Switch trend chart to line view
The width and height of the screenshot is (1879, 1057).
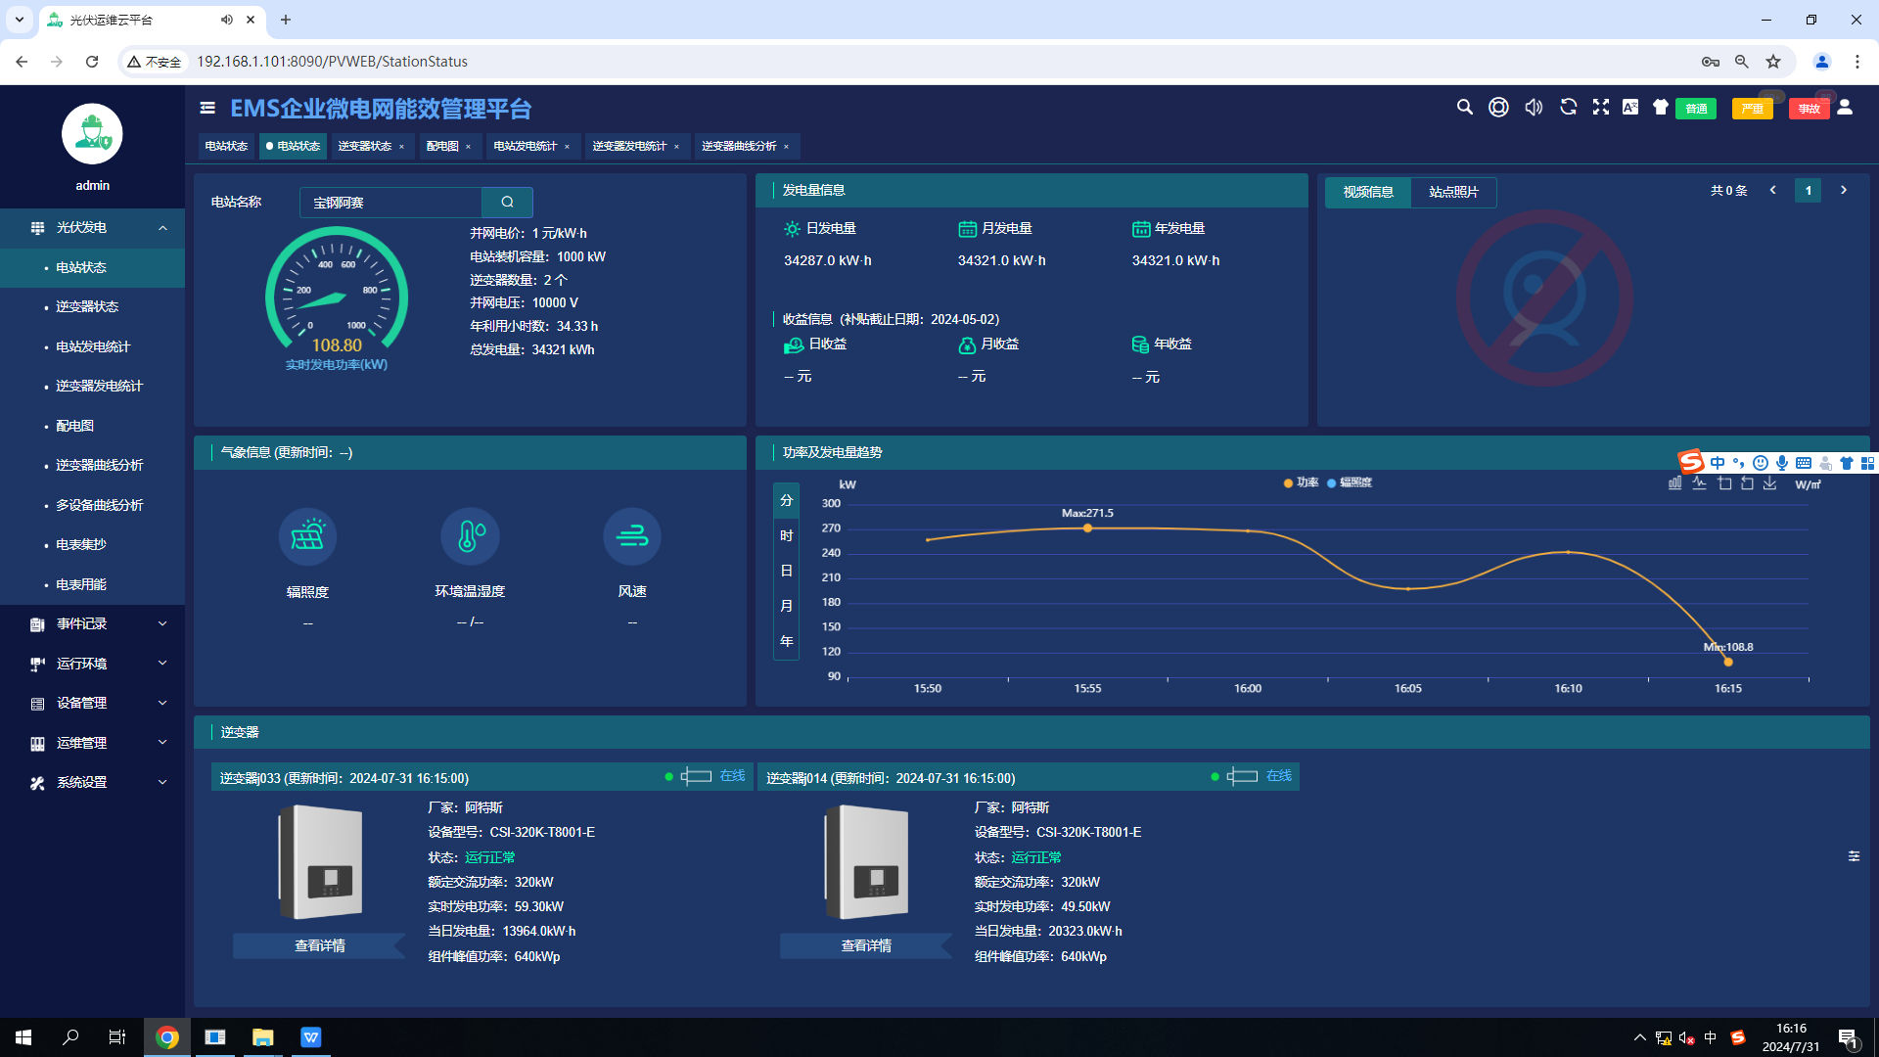[1700, 483]
